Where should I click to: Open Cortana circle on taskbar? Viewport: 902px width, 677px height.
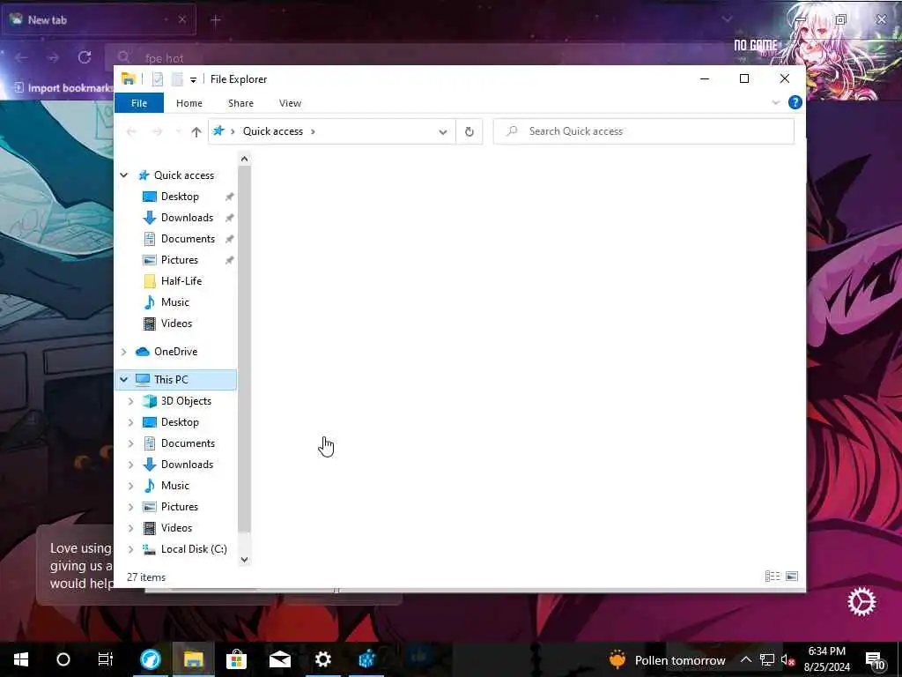coord(63,659)
